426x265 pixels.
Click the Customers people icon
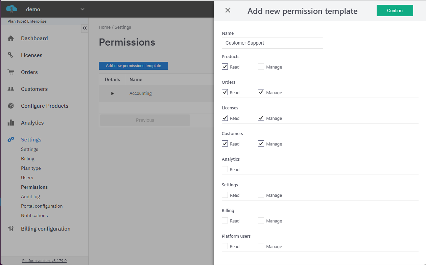click(x=11, y=89)
